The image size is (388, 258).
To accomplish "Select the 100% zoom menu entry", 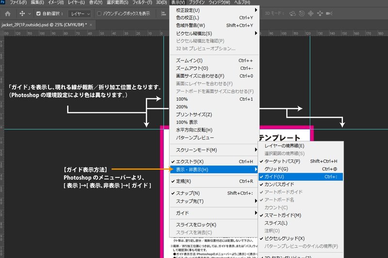I will point(214,99).
